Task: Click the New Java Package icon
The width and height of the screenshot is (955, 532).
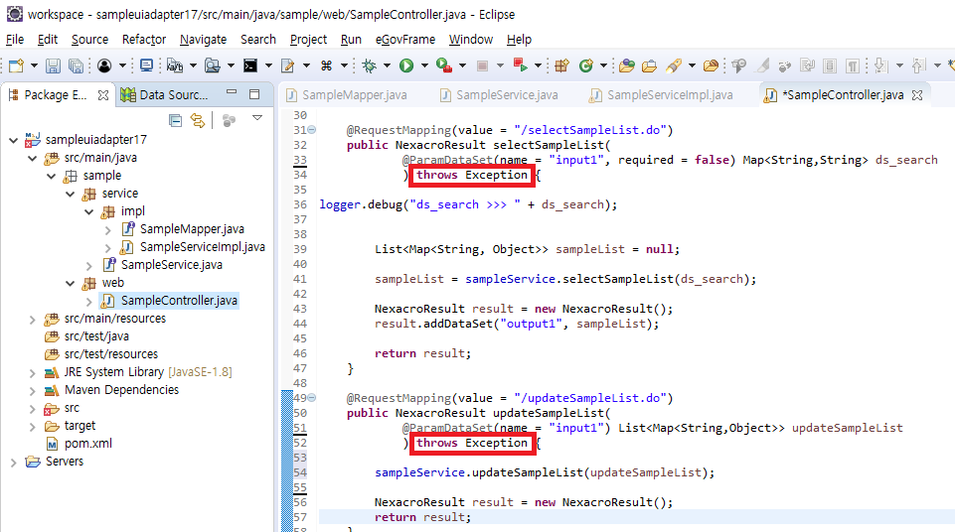Action: [x=561, y=66]
